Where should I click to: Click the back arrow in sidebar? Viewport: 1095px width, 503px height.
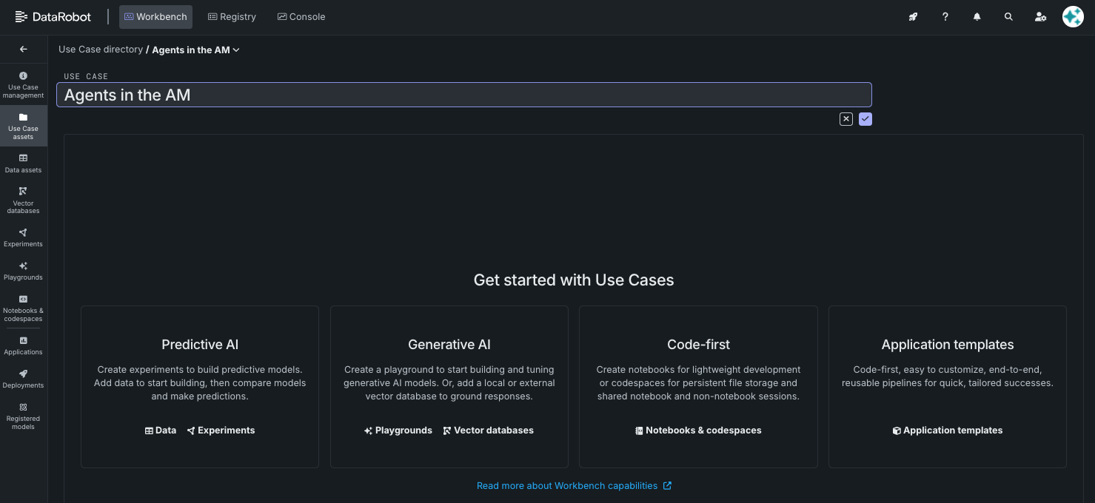[23, 50]
